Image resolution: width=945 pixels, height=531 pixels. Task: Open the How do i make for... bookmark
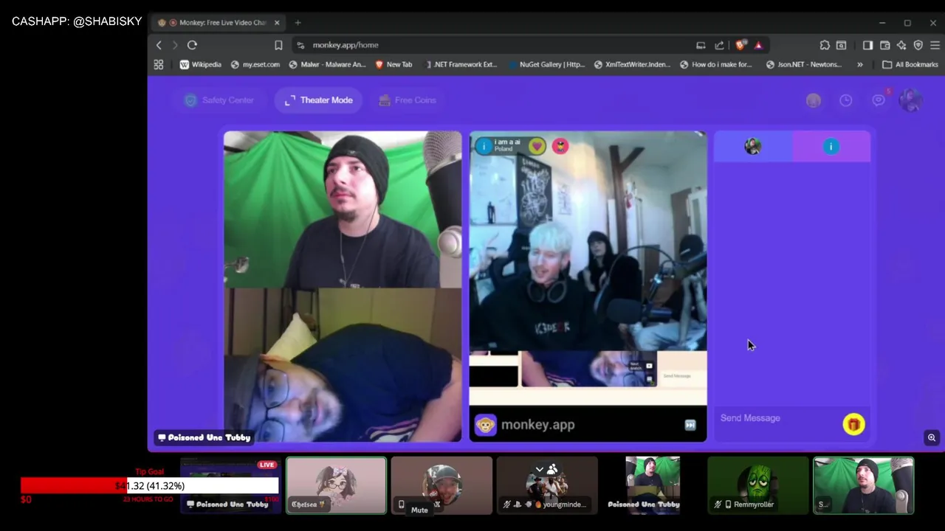point(715,64)
